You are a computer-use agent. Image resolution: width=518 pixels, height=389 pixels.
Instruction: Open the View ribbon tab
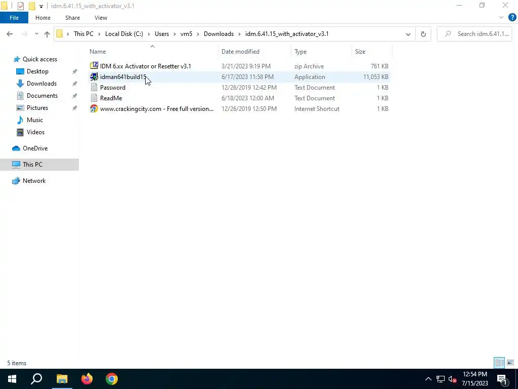101,18
